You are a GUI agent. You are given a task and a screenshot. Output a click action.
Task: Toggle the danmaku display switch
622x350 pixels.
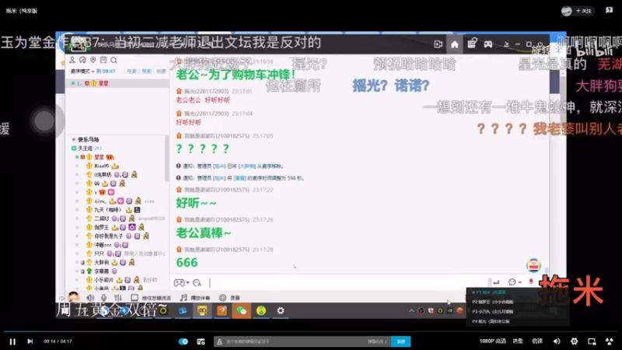[x=183, y=341]
